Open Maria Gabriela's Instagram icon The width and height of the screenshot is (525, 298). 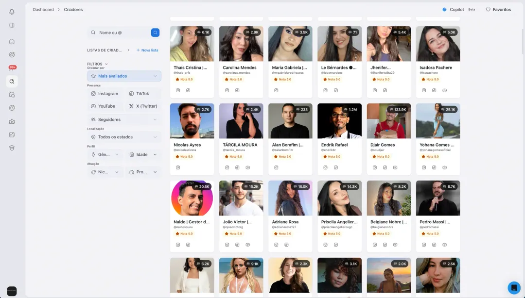[276, 90]
